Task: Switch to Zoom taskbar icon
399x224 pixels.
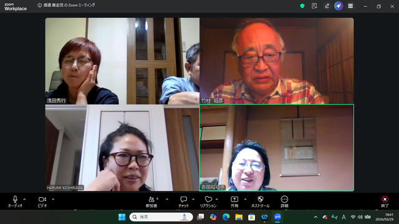Action: (x=277, y=217)
